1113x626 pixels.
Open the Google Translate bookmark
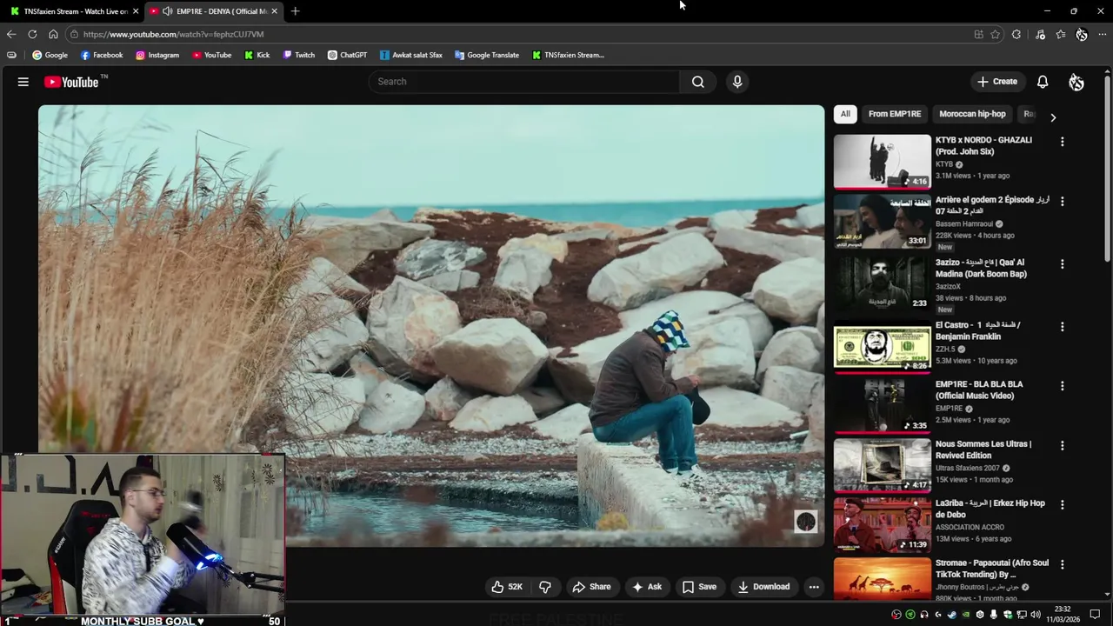(x=487, y=55)
